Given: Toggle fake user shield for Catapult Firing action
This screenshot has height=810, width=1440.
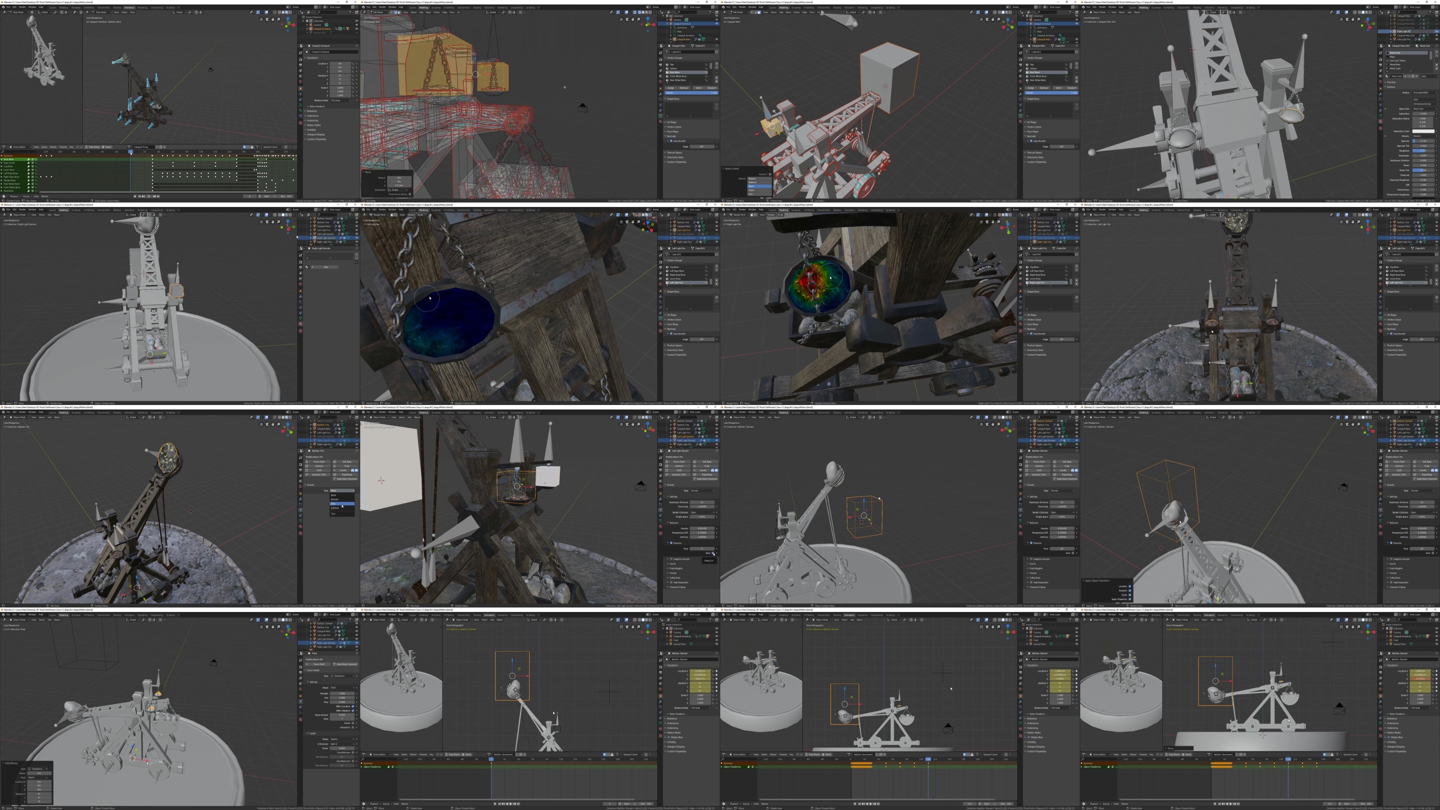Looking at the screenshot, I should (x=157, y=147).
